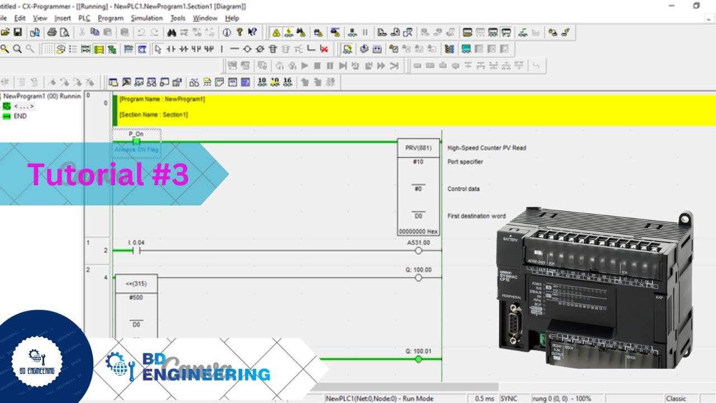The height and width of the screenshot is (403, 716).
Task: Open the Tools menu
Action: (178, 18)
